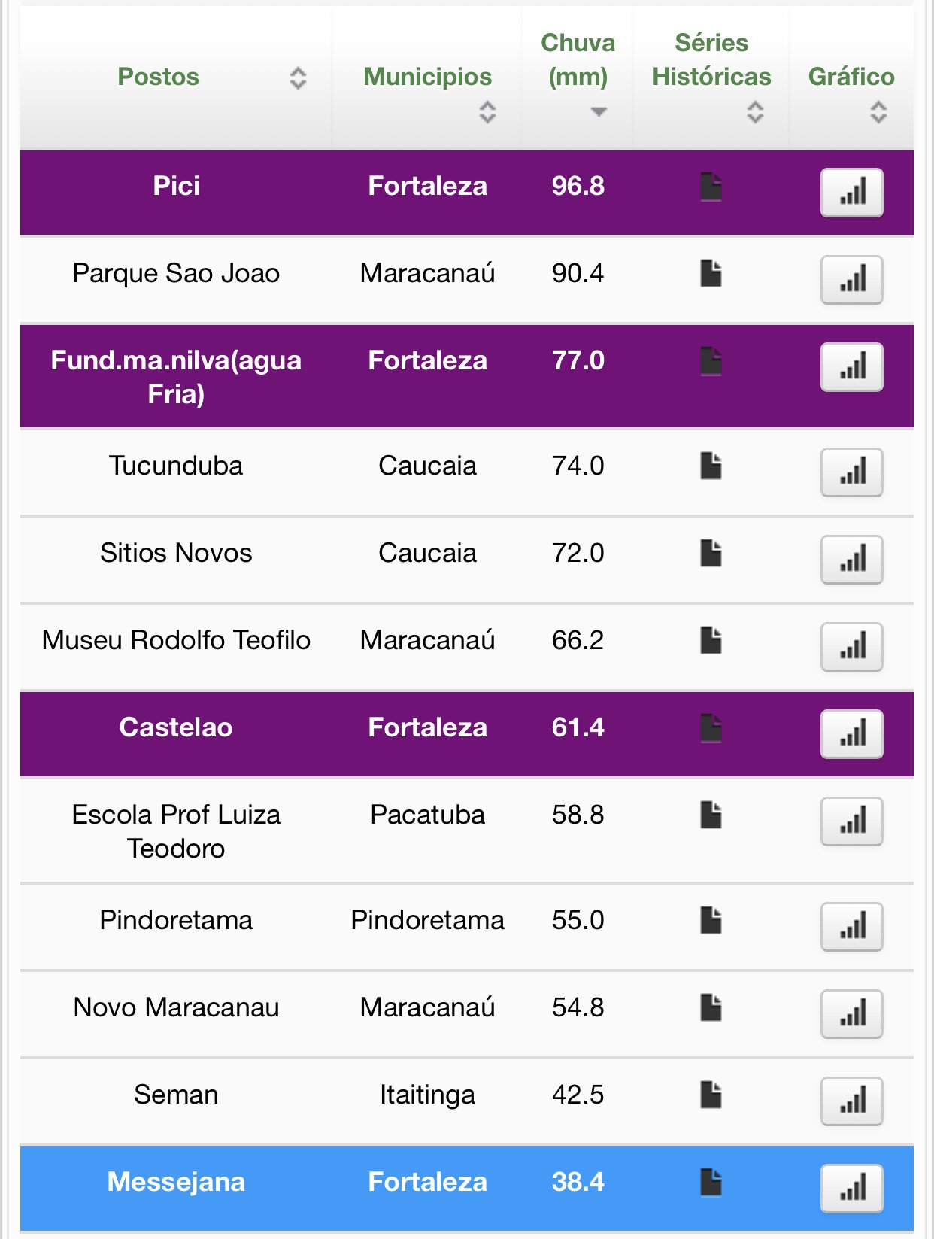The width and height of the screenshot is (934, 1239).
Task: View the chart for Sitios Novos
Action: 851,560
